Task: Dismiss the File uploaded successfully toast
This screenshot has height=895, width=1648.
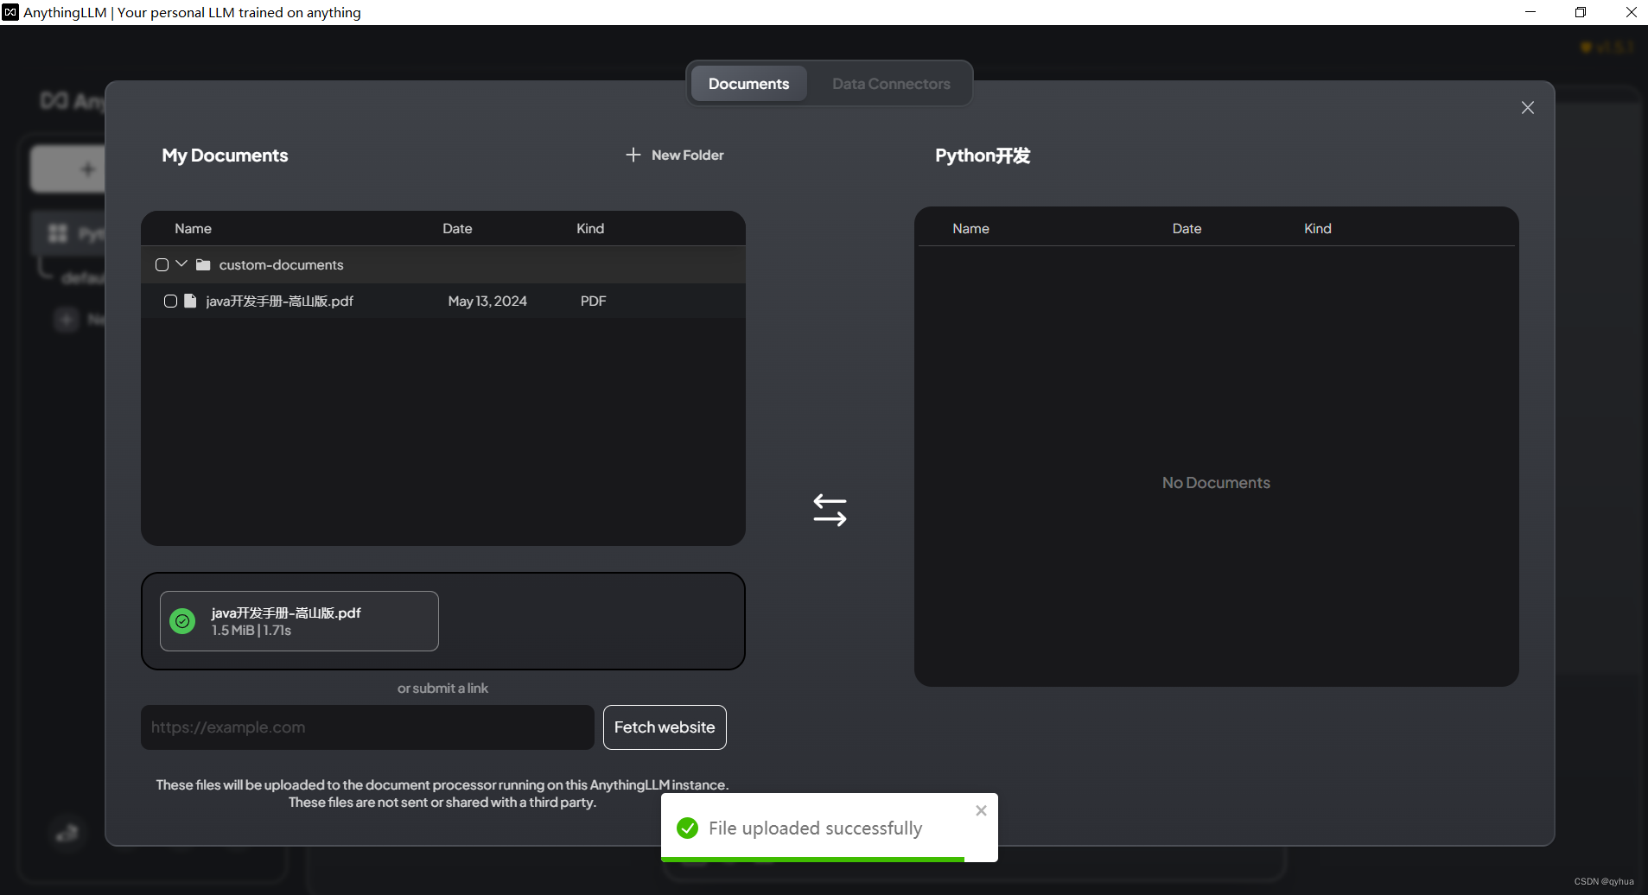Action: [981, 810]
